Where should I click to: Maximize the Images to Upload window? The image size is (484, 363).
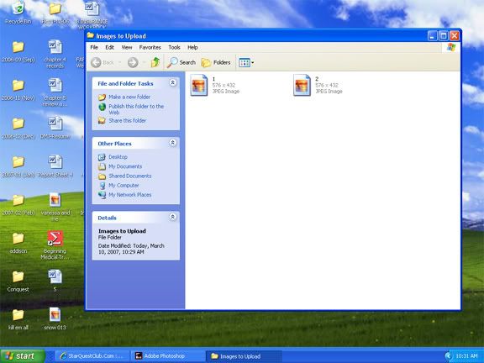(444, 36)
